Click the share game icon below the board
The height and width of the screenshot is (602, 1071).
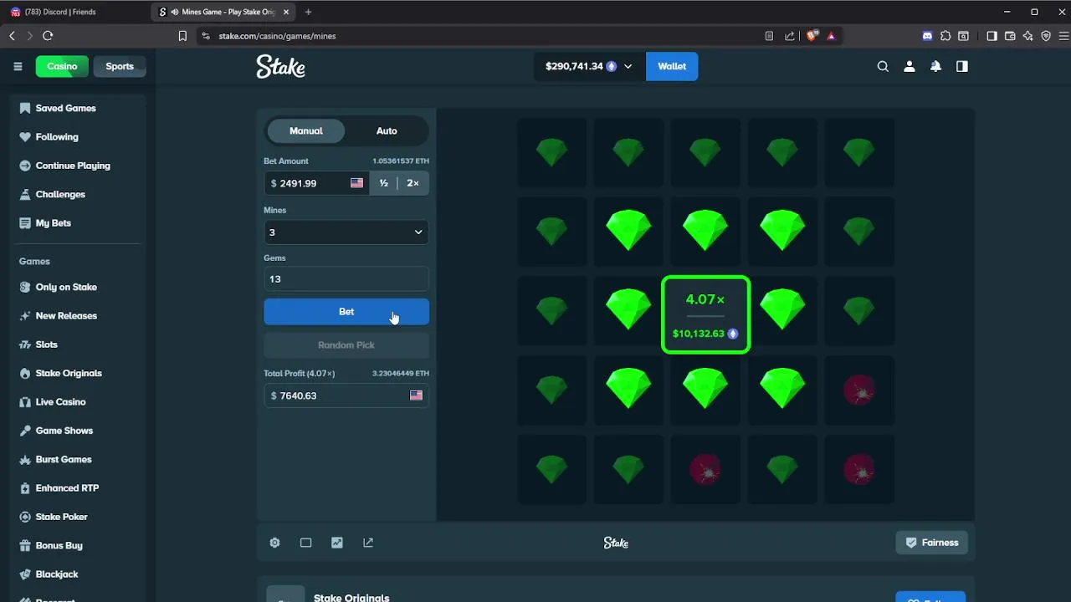[368, 543]
